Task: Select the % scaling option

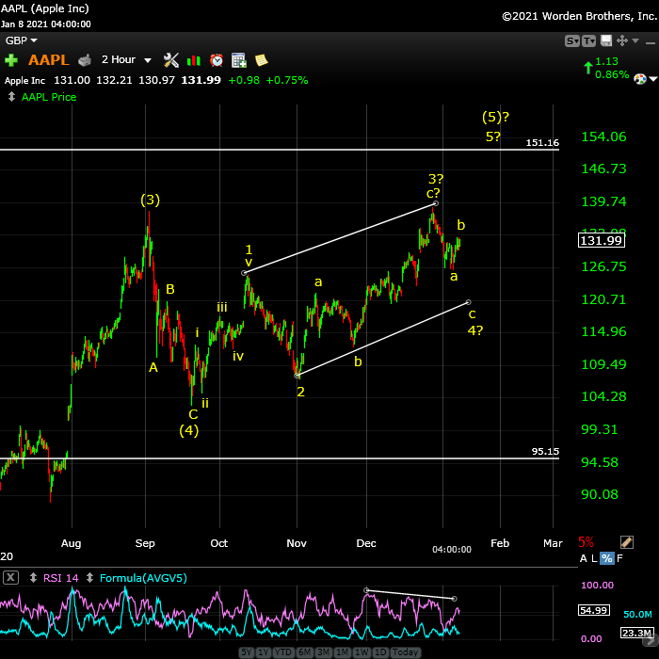Action: (606, 558)
